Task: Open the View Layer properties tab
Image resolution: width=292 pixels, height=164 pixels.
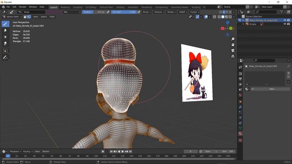Action: [240, 84]
